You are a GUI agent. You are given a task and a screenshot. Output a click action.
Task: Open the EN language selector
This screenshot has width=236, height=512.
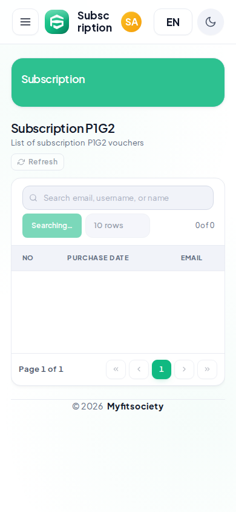[173, 22]
